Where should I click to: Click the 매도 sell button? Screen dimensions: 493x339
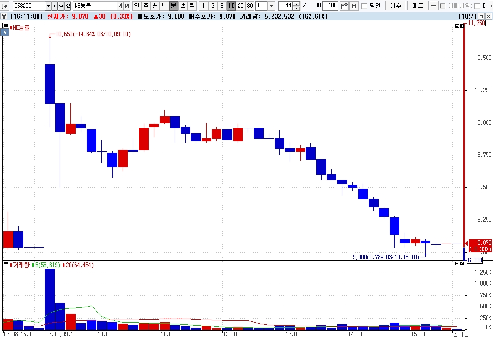click(417, 6)
